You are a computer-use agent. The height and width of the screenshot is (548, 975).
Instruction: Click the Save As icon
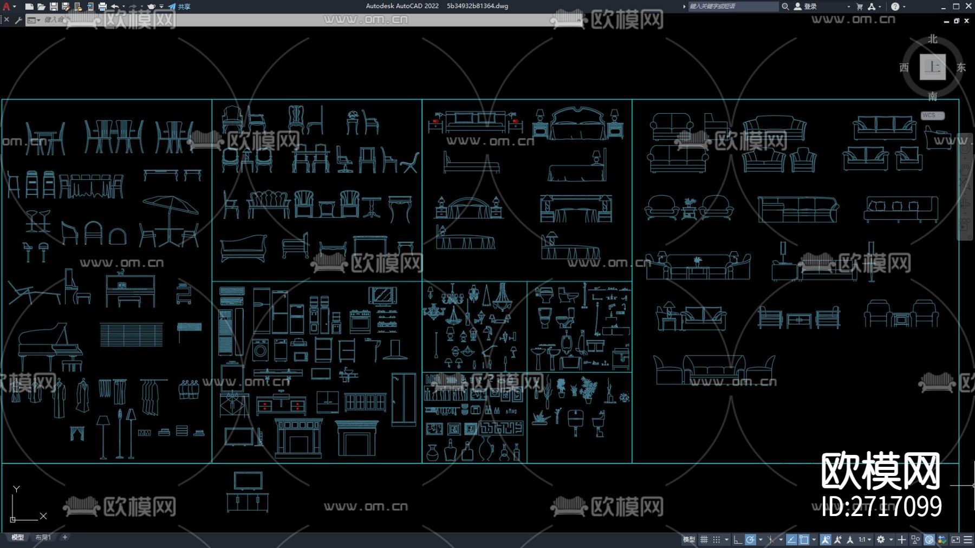pos(66,6)
